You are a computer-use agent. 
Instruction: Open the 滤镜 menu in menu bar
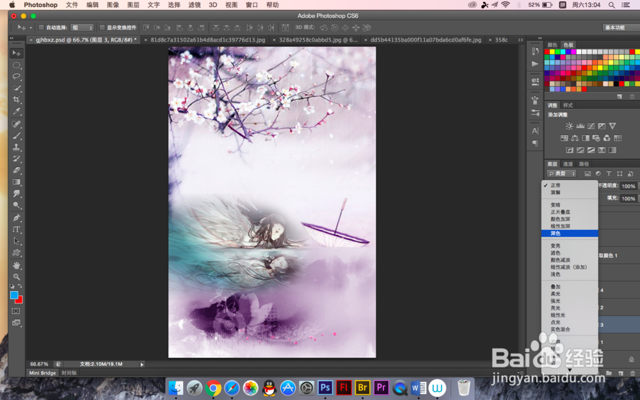click(x=195, y=5)
